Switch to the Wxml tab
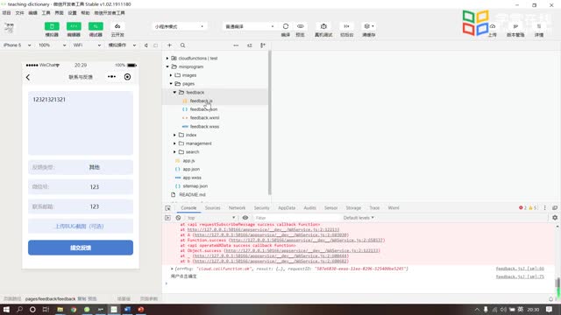Viewport: 561px width, 315px height. pyautogui.click(x=394, y=208)
